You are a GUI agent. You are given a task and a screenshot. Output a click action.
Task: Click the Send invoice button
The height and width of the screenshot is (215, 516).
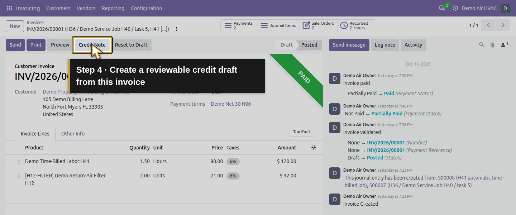click(x=15, y=45)
